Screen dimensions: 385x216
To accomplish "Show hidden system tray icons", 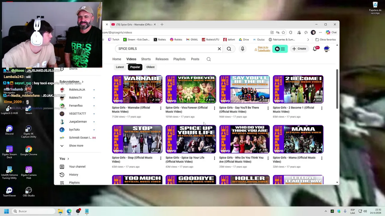I will pos(325,211).
